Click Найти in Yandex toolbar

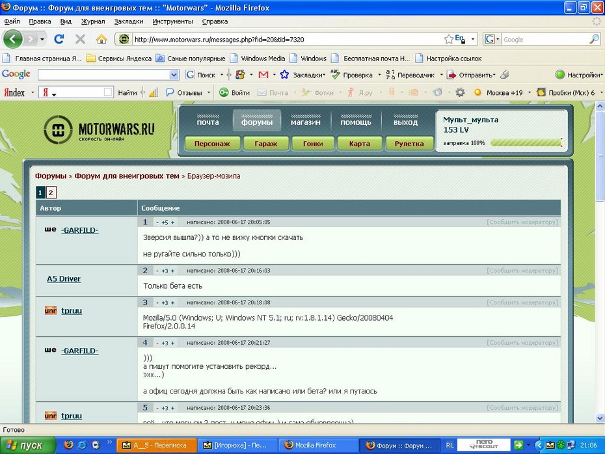128,92
